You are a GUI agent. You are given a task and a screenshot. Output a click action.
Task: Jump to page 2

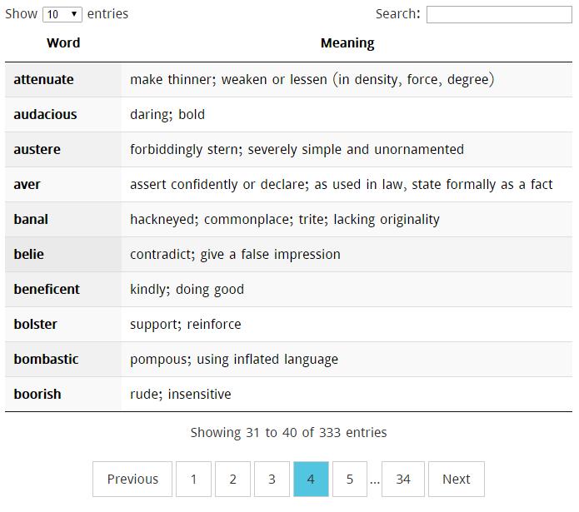click(x=232, y=479)
